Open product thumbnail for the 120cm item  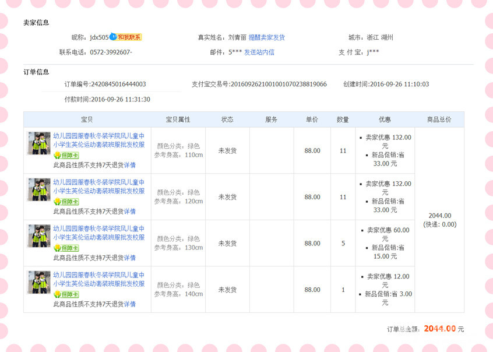tap(39, 189)
